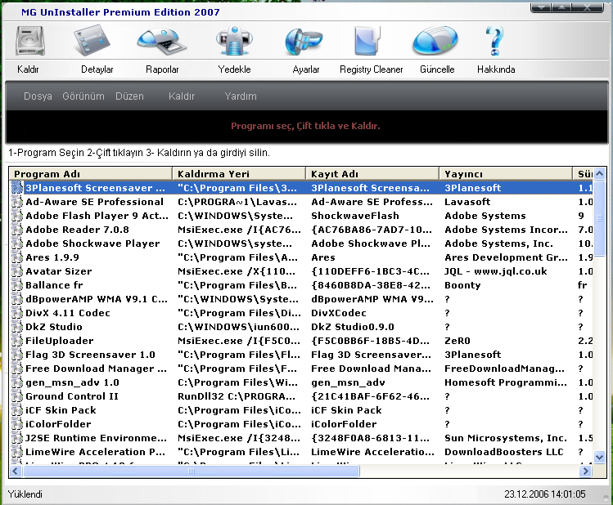Select J2SE Runtime Environment entry
The height and width of the screenshot is (505, 613).
[301, 438]
